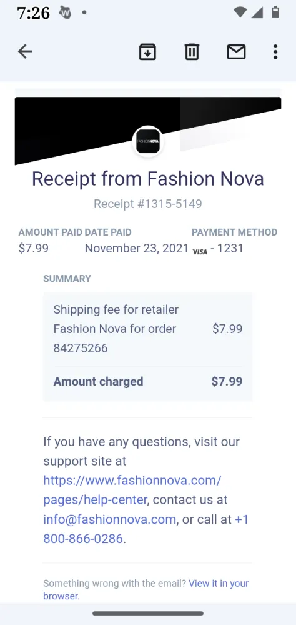Tap the Wi-Fi status icon
This screenshot has height=625, width=296.
pos(240,12)
